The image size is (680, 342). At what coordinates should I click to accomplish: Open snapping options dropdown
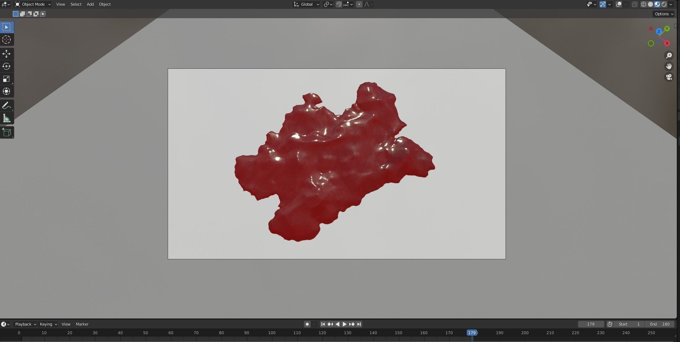[348, 4]
